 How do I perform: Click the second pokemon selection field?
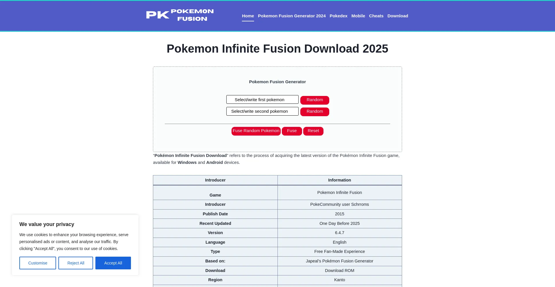coord(262,111)
